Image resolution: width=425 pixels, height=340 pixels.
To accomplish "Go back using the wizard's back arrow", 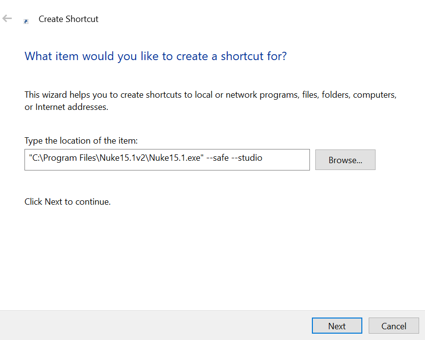I will point(7,19).
